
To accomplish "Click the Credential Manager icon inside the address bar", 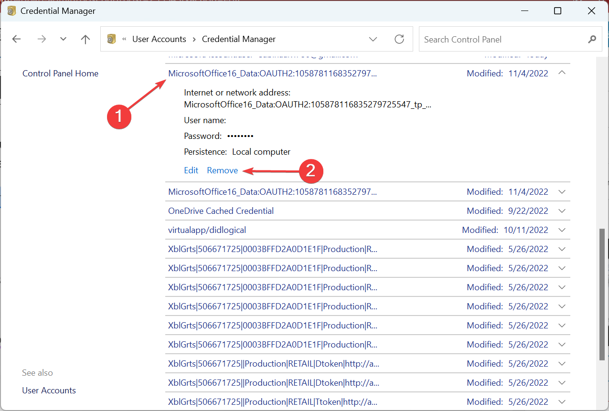I will (x=111, y=39).
